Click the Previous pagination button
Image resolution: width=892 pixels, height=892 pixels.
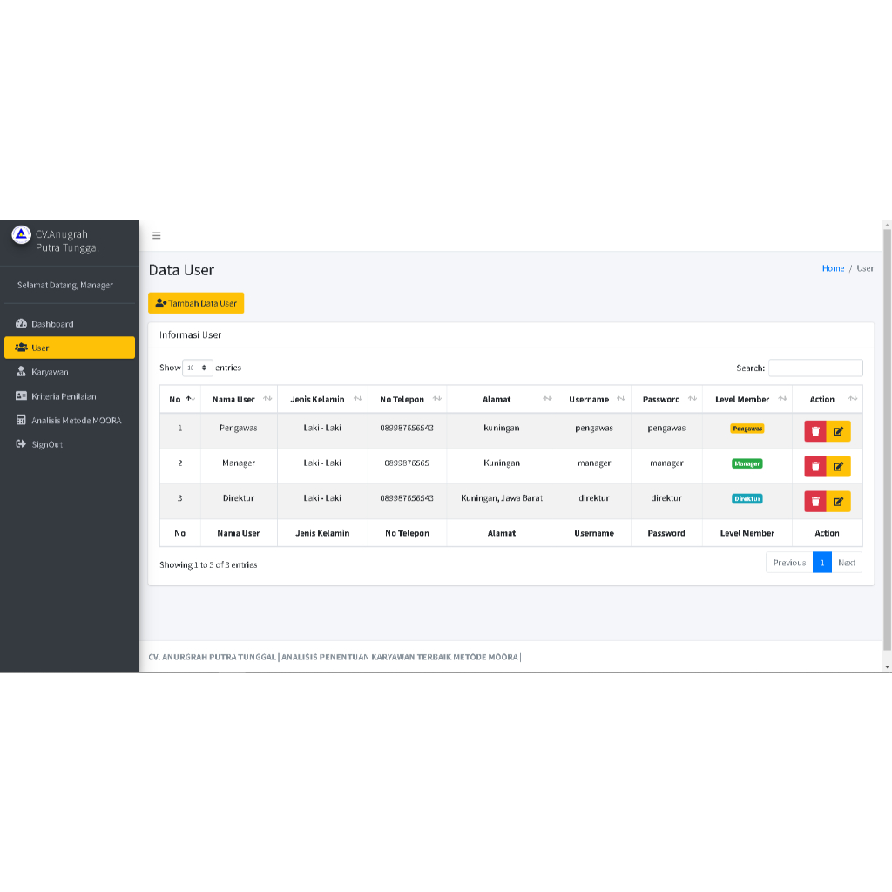[789, 563]
